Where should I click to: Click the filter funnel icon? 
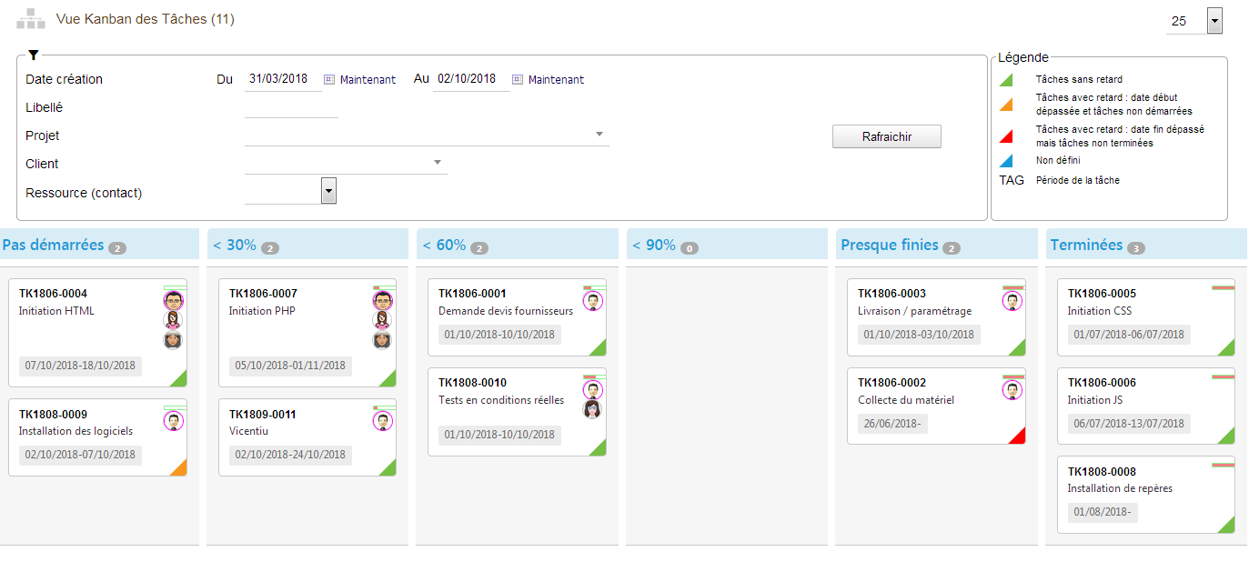[34, 55]
